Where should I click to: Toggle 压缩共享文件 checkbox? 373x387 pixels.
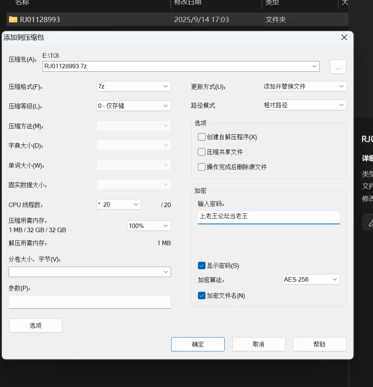(x=201, y=152)
